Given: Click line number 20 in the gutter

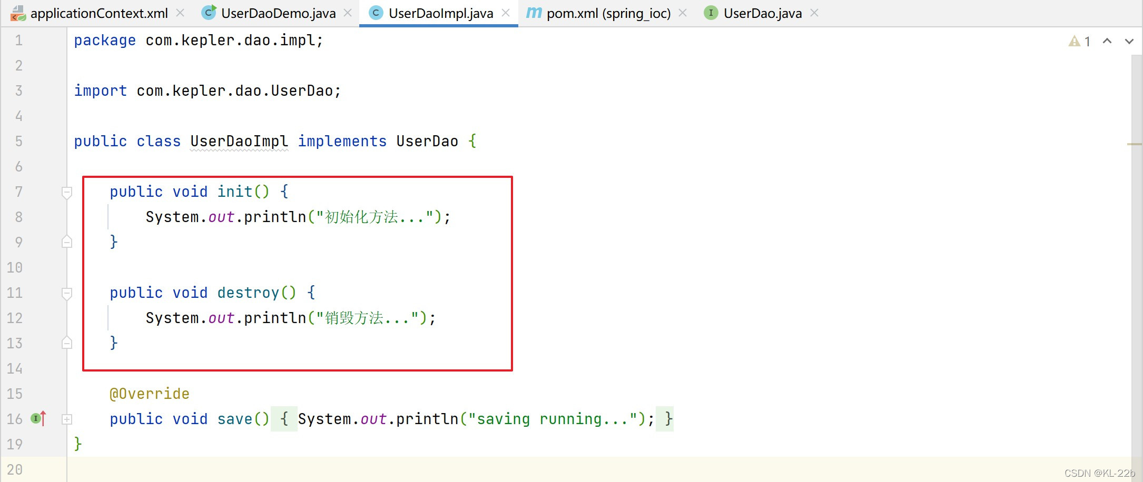Looking at the screenshot, I should (15, 469).
